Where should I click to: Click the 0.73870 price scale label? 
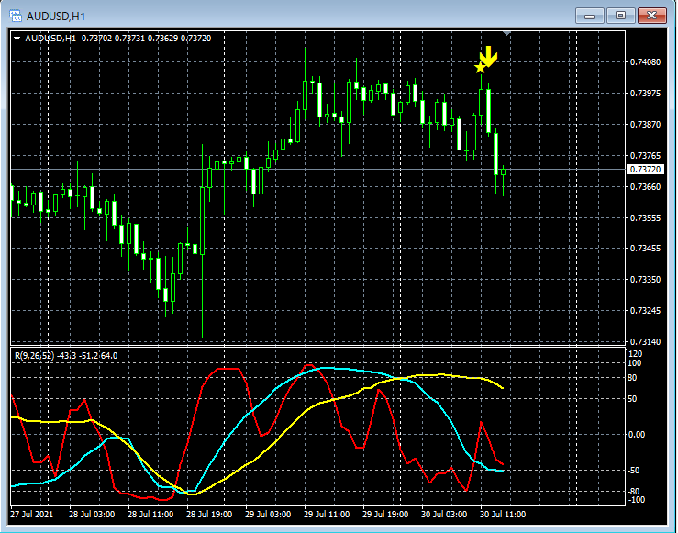pos(645,125)
